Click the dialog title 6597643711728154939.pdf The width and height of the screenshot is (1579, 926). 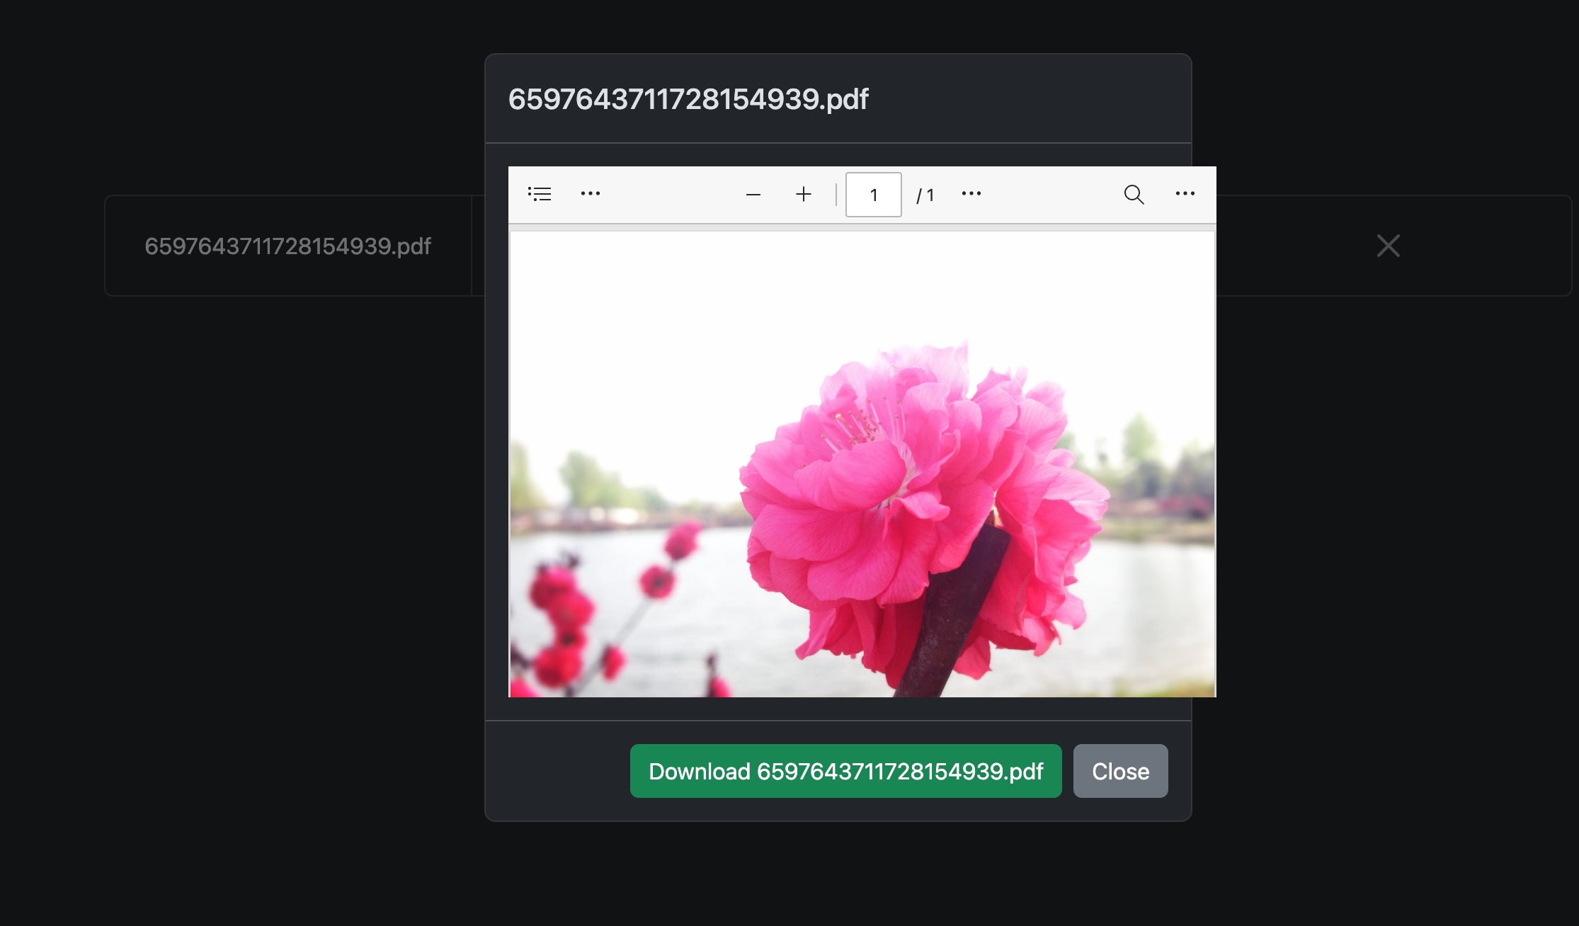[x=688, y=99]
